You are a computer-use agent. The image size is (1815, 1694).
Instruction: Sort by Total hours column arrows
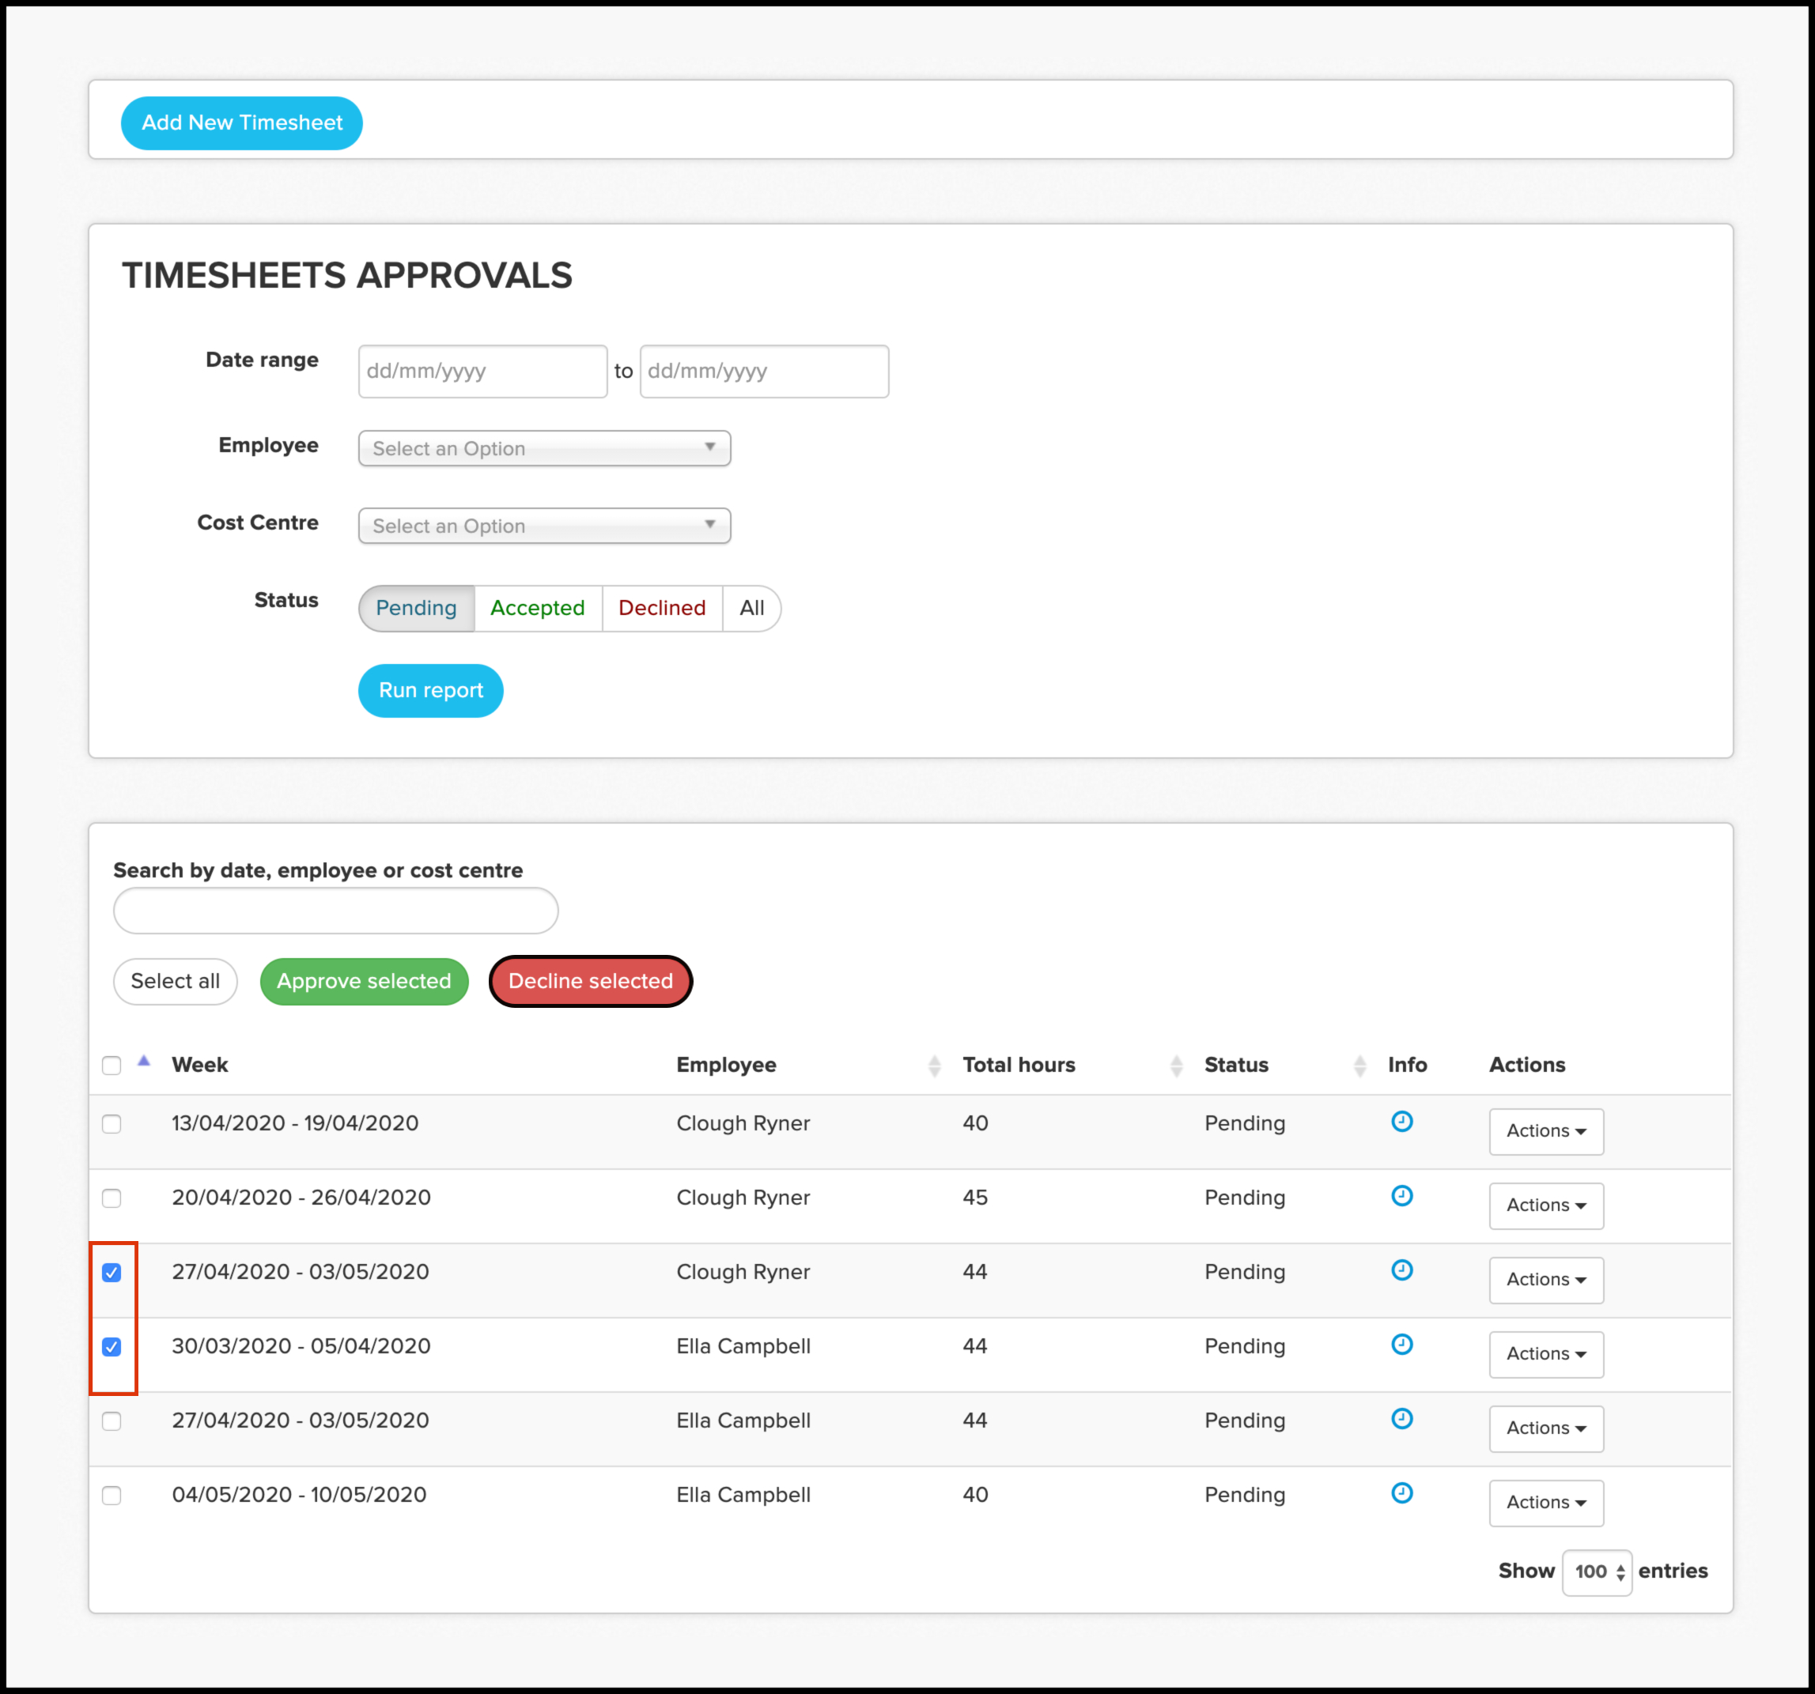1176,1065
